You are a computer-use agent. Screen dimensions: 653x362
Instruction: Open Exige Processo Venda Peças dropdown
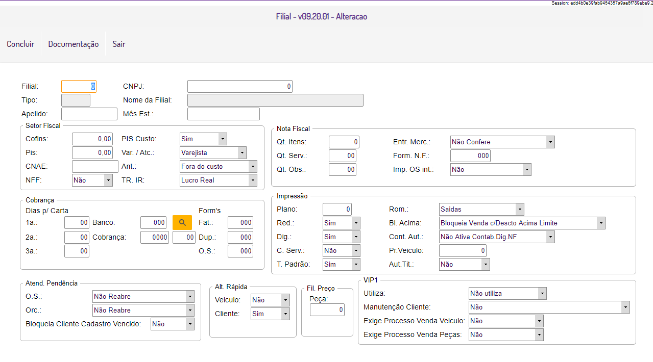tap(506, 334)
